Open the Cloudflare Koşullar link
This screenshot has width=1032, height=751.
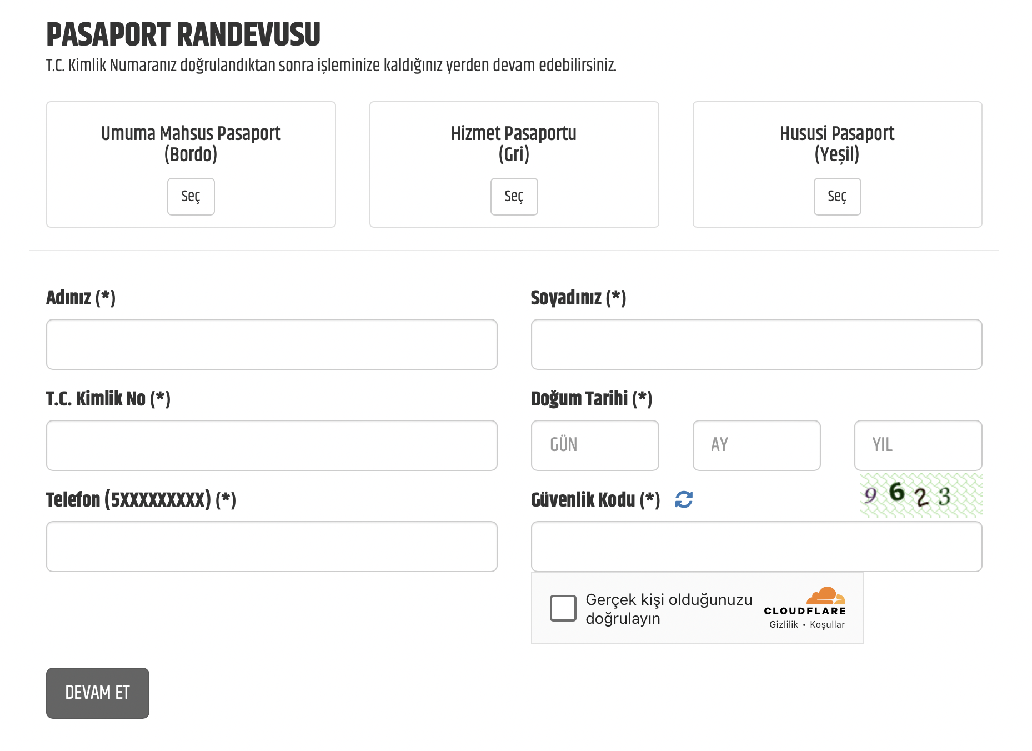[827, 625]
